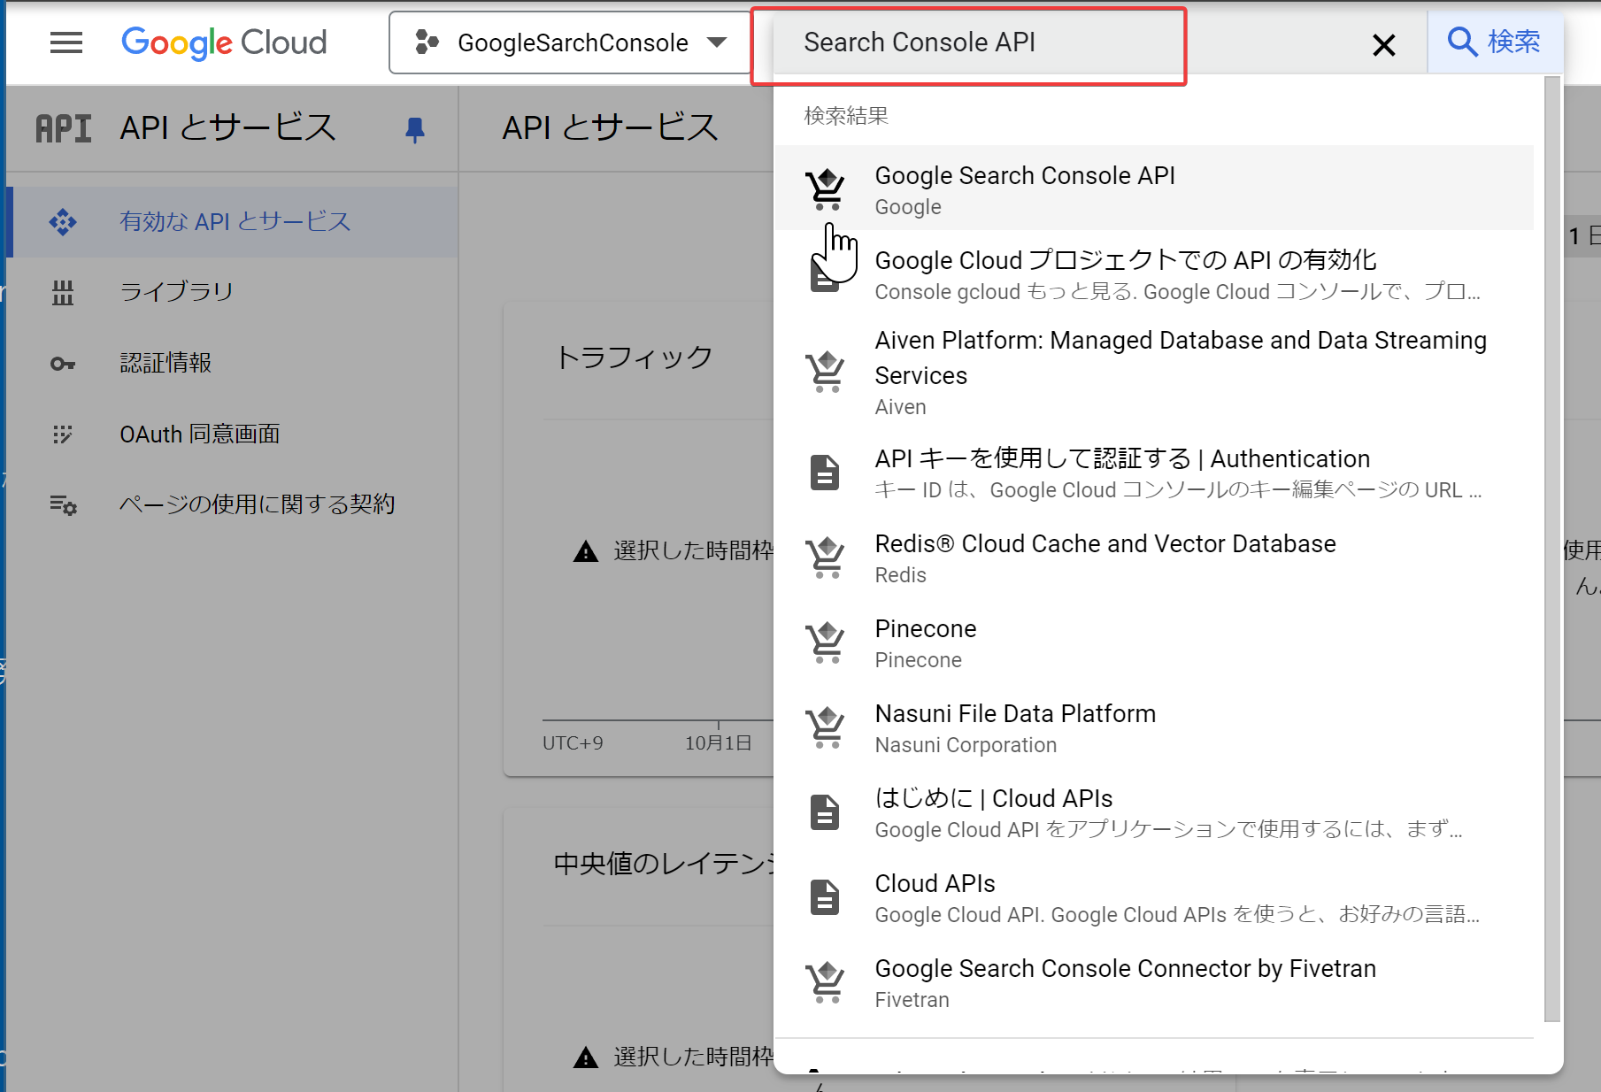Screen dimensions: 1601x1092
Task: Open ライブラリ in the sidebar
Action: 232,292
